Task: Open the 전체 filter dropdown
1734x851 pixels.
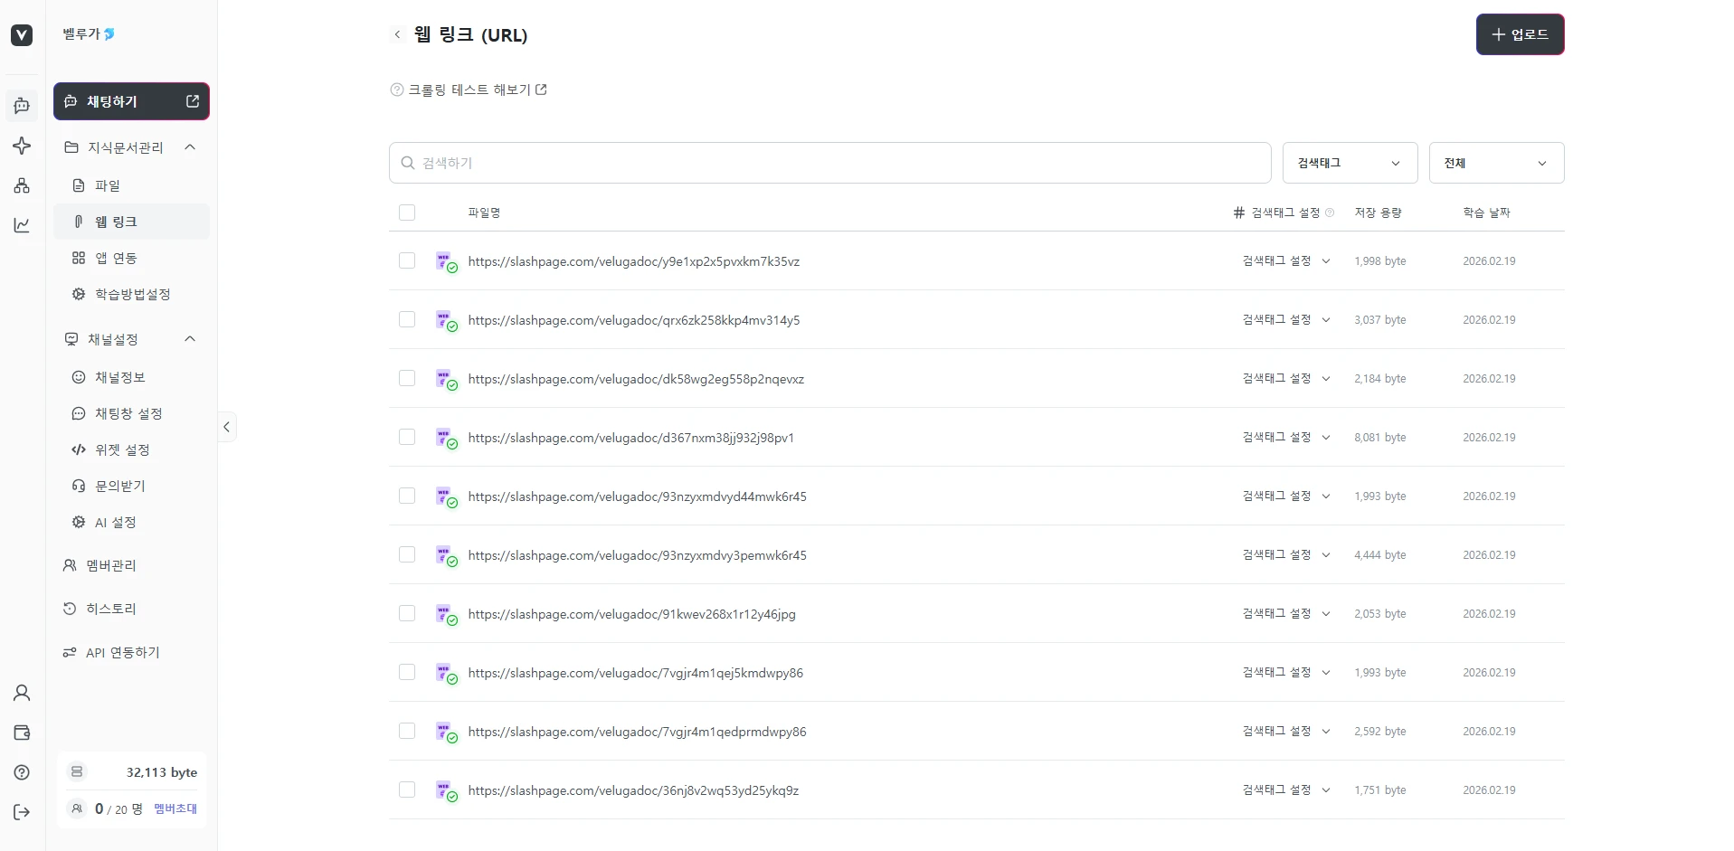Action: coord(1495,163)
